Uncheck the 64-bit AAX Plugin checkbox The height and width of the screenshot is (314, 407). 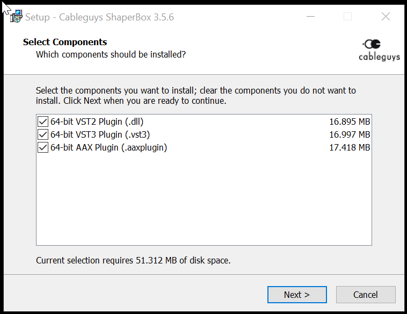43,148
